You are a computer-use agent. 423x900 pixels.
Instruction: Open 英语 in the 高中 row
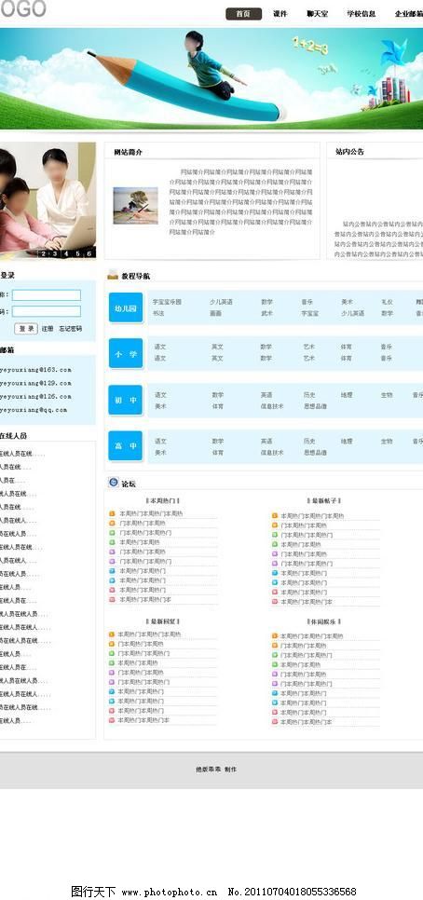click(266, 442)
